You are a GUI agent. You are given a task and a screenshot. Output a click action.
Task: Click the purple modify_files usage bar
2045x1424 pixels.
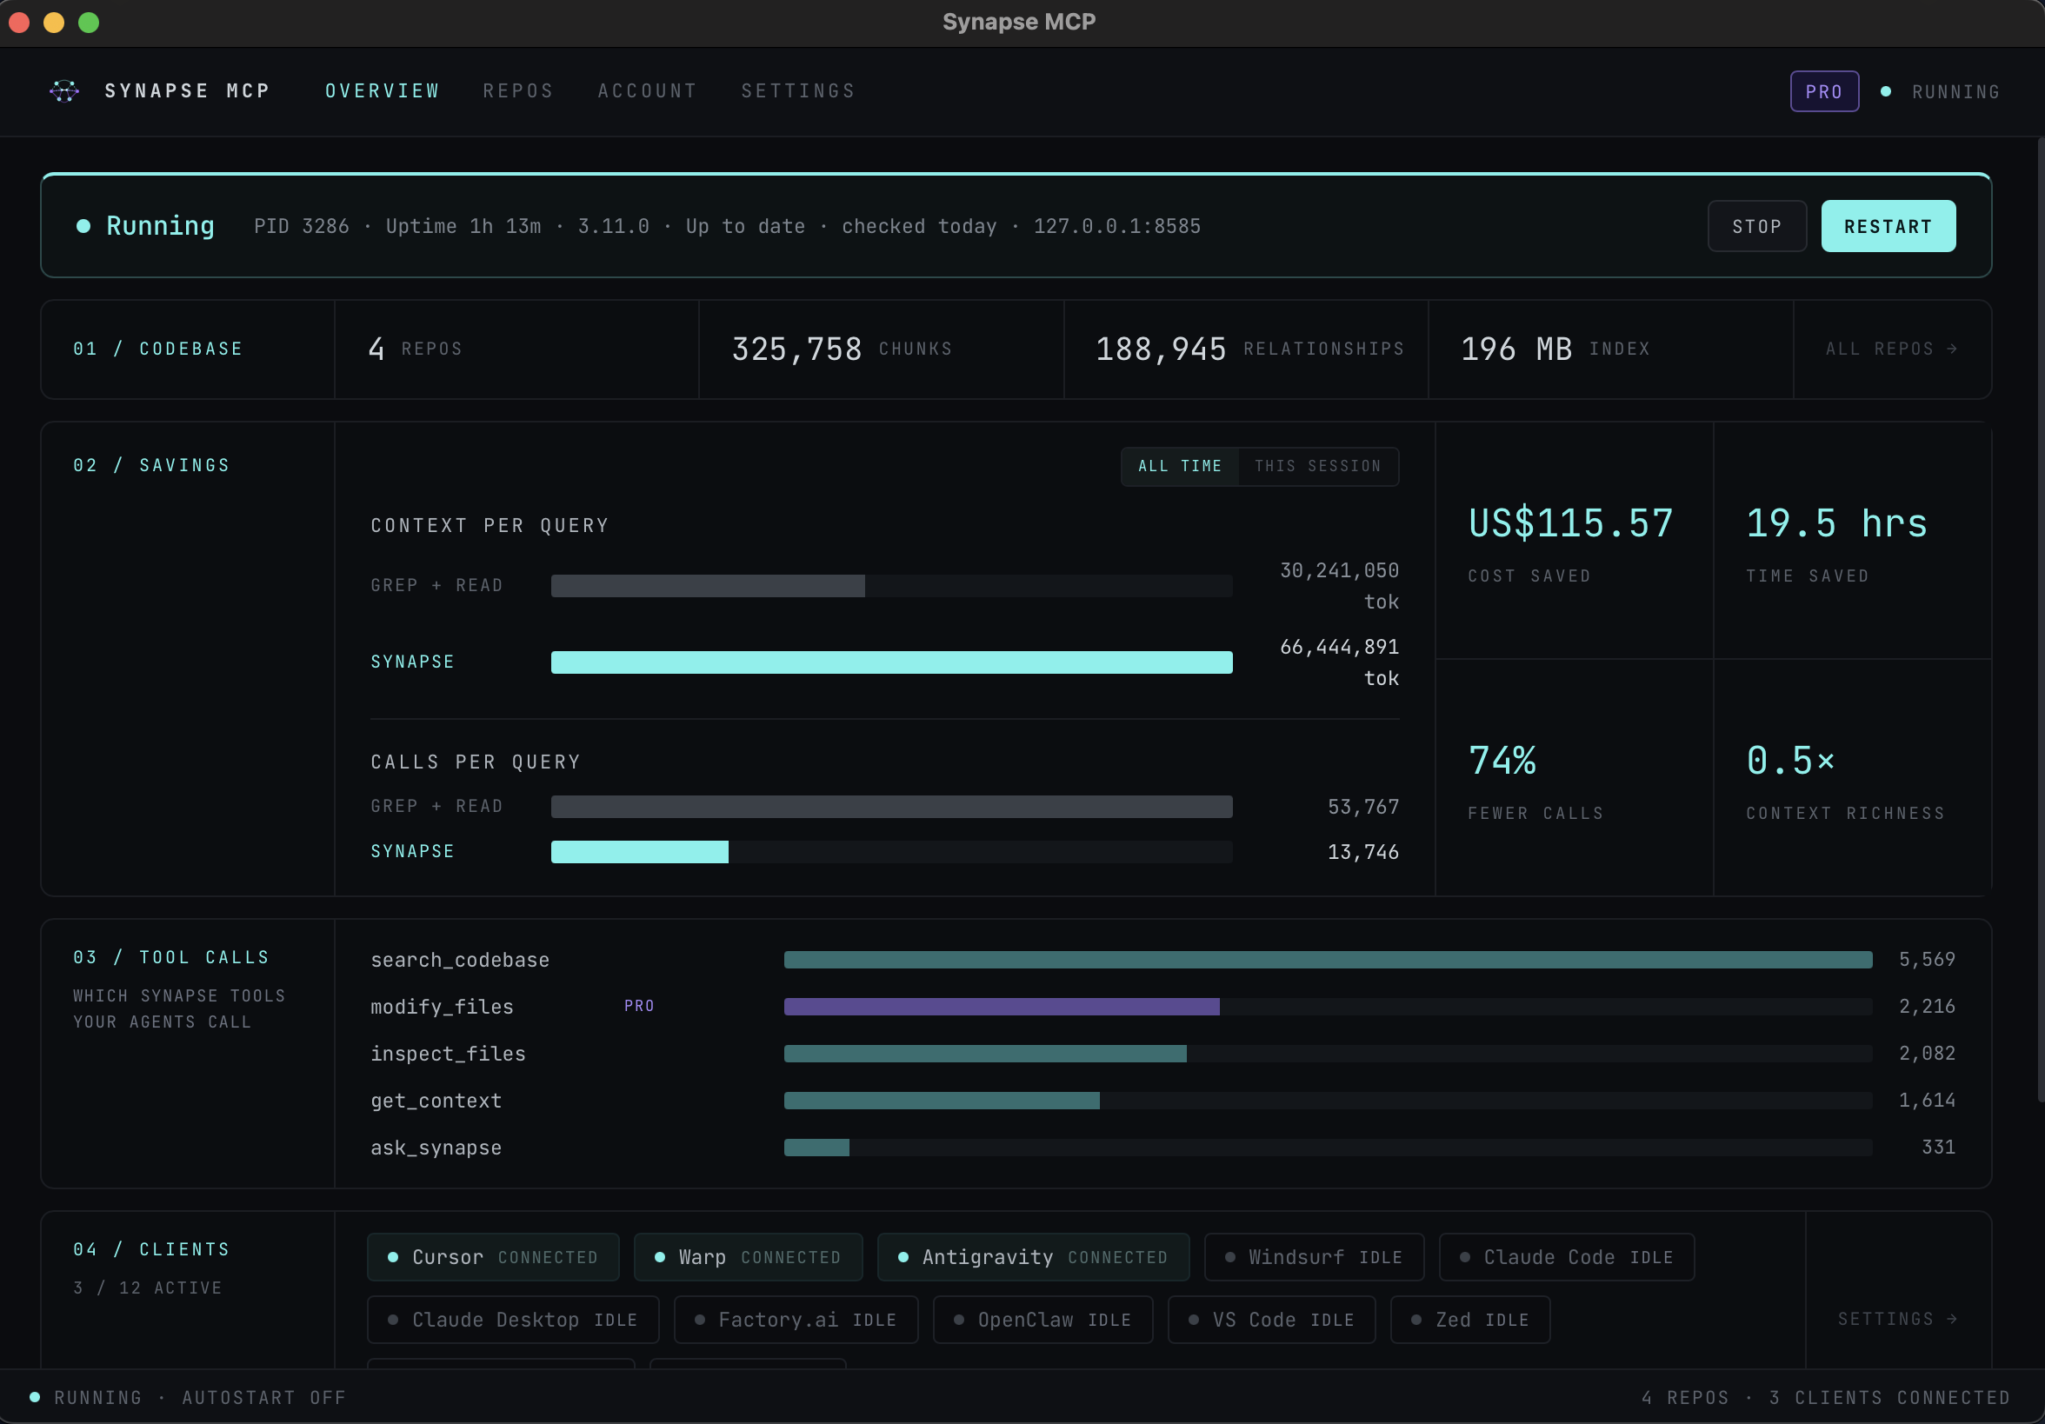pyautogui.click(x=1001, y=1007)
